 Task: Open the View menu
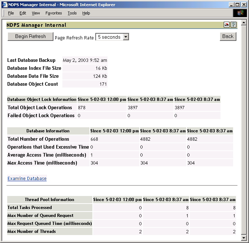point(36,13)
